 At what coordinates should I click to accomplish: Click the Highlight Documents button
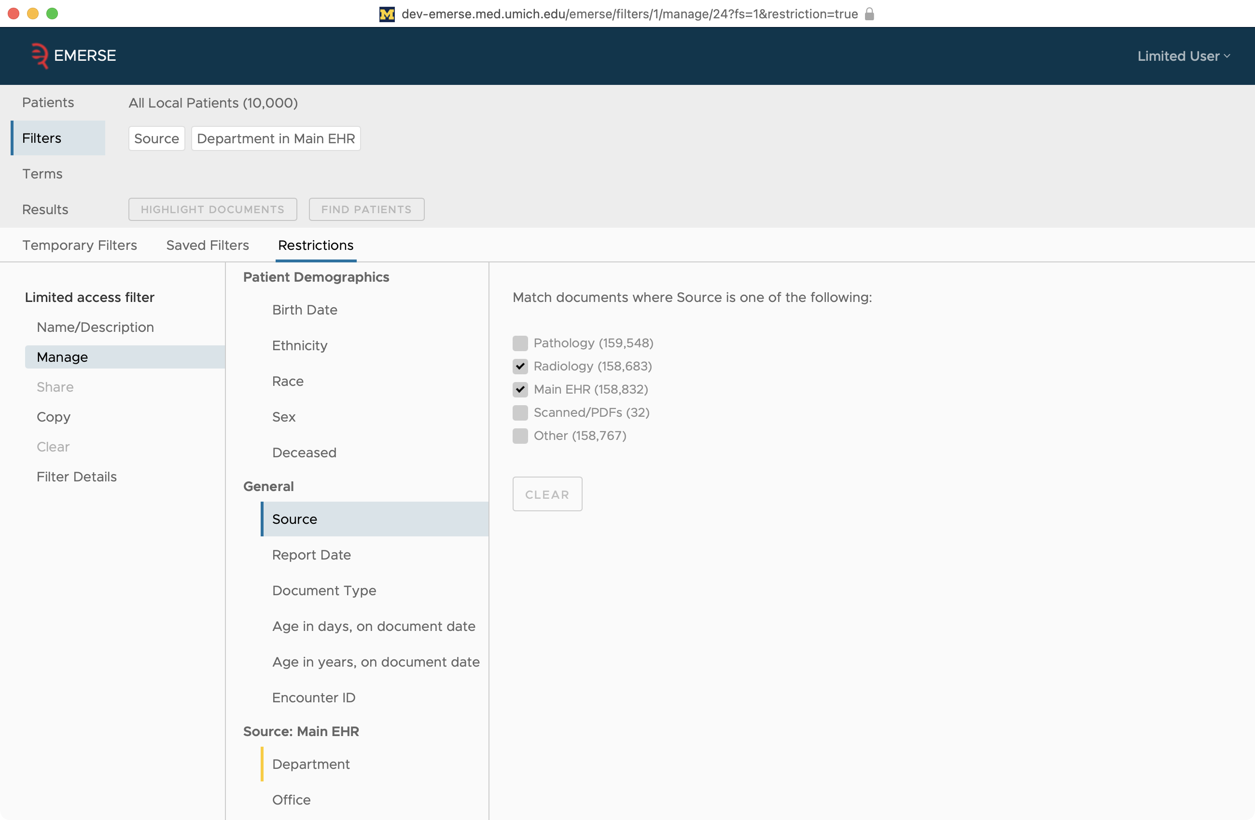[212, 209]
